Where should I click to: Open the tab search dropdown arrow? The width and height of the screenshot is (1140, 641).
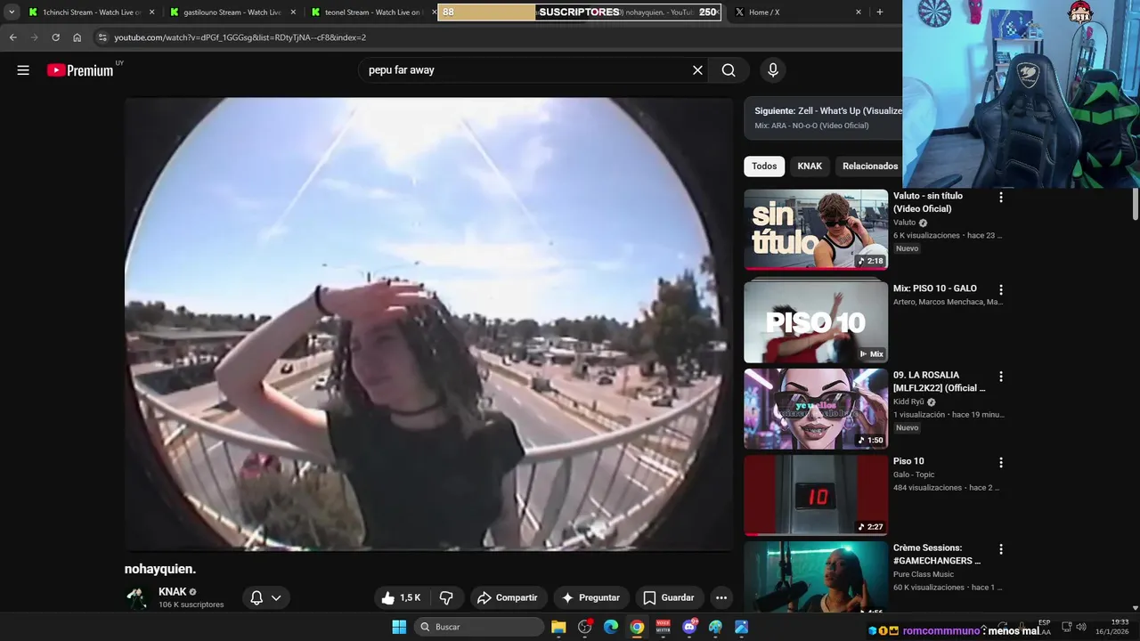(x=12, y=12)
